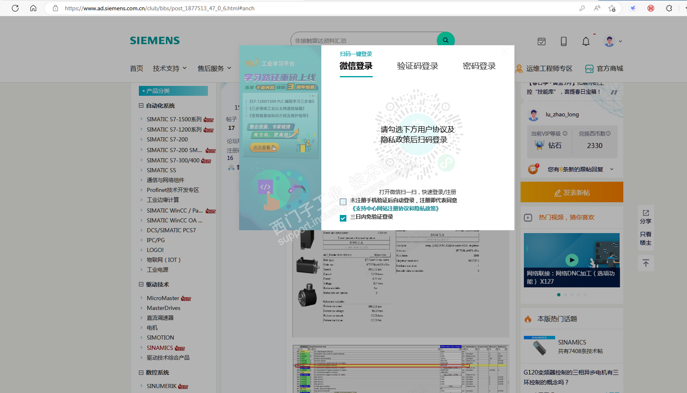Open the registration agreement and privacy policy link

[395, 208]
